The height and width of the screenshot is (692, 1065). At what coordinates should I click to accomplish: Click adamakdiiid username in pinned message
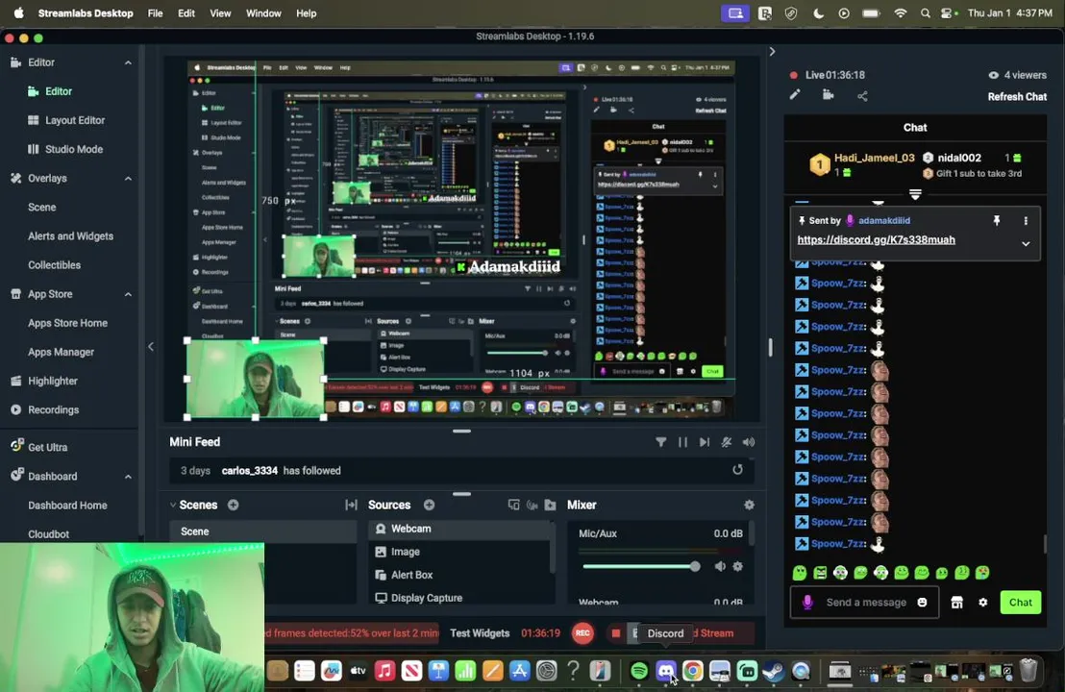coord(883,221)
